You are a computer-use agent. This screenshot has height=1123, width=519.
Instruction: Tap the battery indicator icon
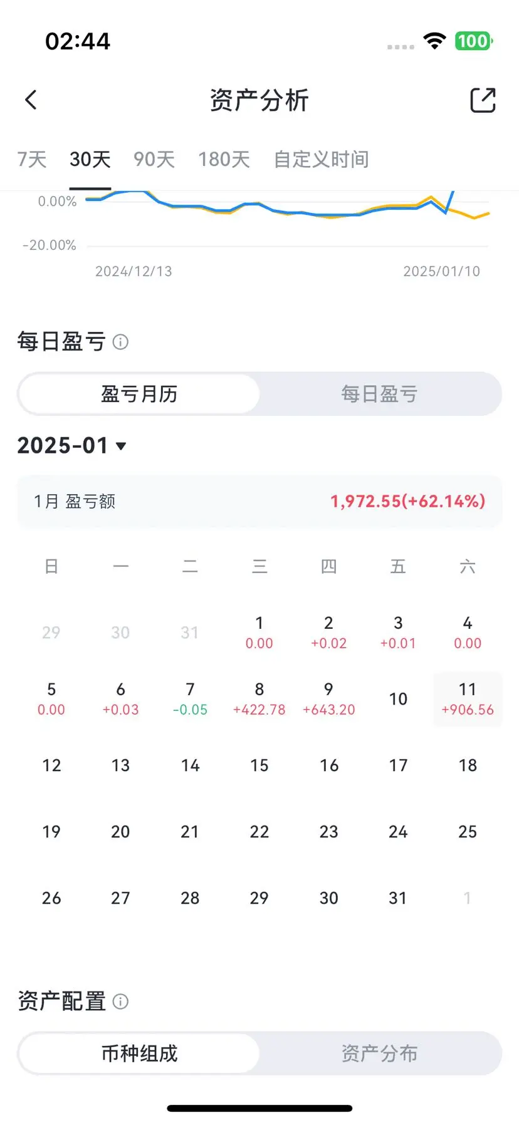point(474,41)
